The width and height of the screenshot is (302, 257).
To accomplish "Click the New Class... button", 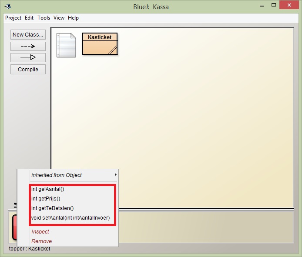I will pyautogui.click(x=28, y=35).
